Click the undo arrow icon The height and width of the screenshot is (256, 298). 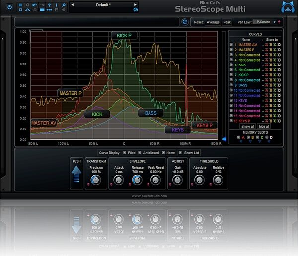pos(35,5)
